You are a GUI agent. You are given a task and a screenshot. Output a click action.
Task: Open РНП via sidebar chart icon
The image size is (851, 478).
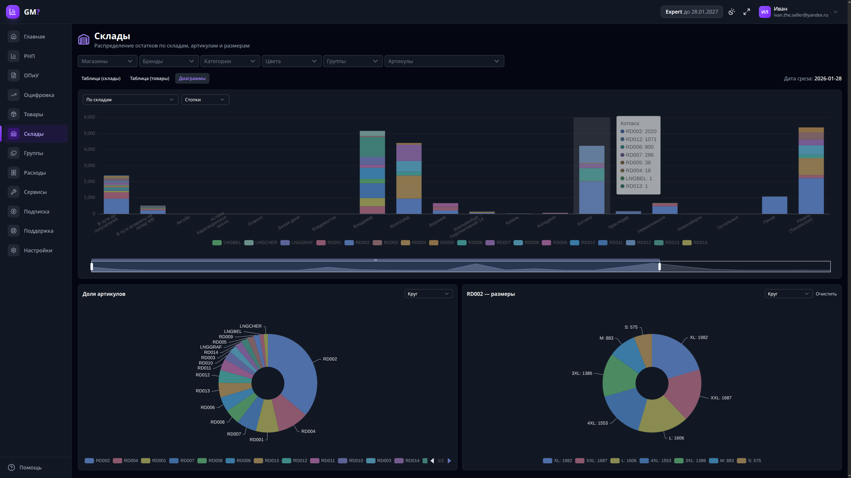[x=14, y=56]
